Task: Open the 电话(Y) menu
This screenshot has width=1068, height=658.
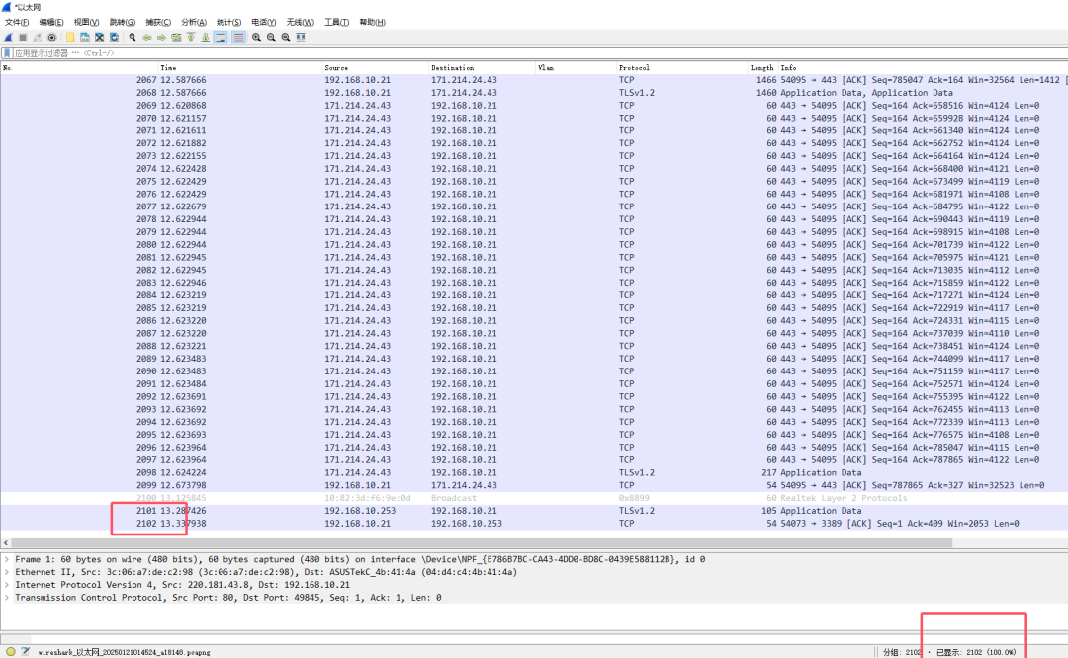Action: click(264, 23)
